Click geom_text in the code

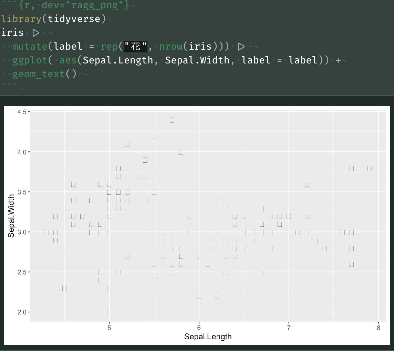tap(39, 74)
